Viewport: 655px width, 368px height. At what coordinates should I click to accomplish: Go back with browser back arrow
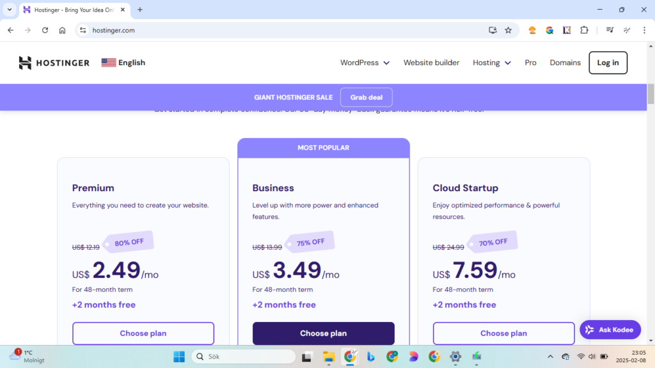click(x=10, y=30)
